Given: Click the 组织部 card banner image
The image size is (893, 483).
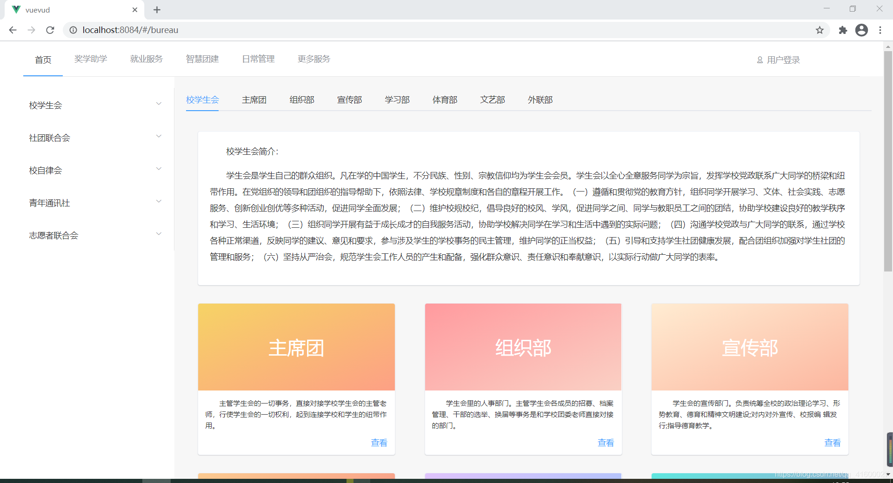Looking at the screenshot, I should click(523, 347).
